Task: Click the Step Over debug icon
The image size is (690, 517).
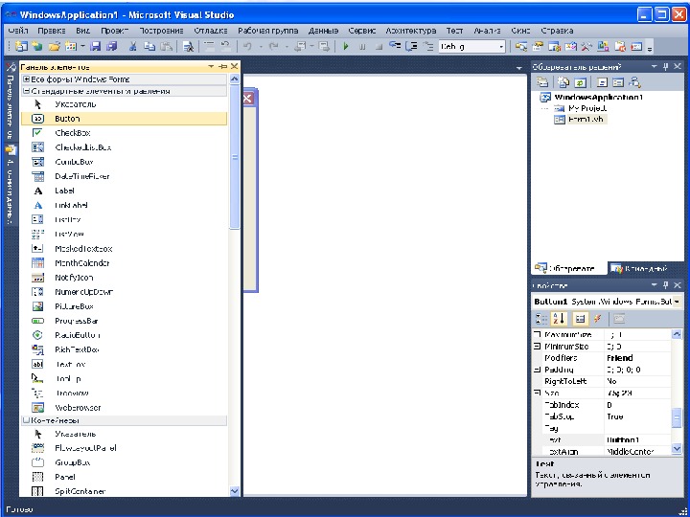Action: pyautogui.click(x=411, y=46)
